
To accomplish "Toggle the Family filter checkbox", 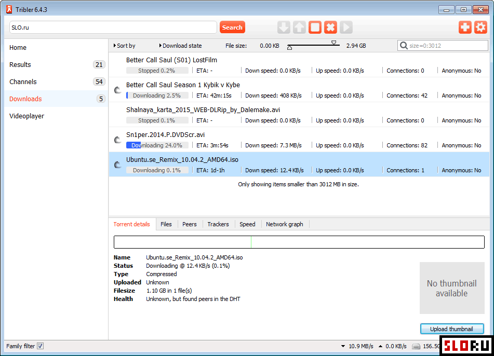I will click(41, 346).
